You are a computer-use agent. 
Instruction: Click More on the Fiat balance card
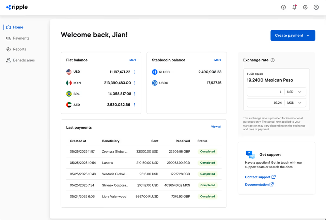pos(133,60)
